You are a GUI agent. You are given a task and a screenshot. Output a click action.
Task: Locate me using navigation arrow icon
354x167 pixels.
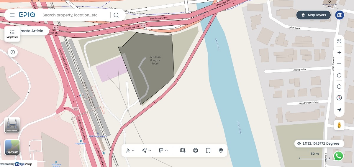339,110
